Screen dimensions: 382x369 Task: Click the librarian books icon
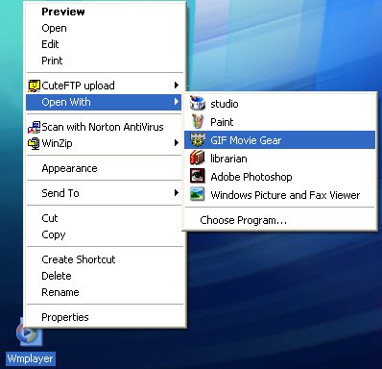pyautogui.click(x=197, y=159)
